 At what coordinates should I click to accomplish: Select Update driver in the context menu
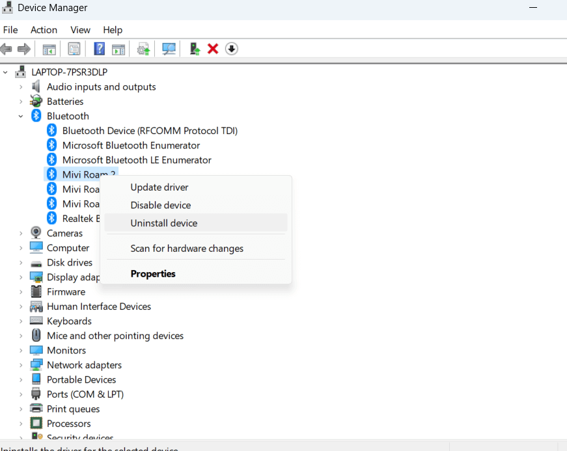click(x=159, y=187)
